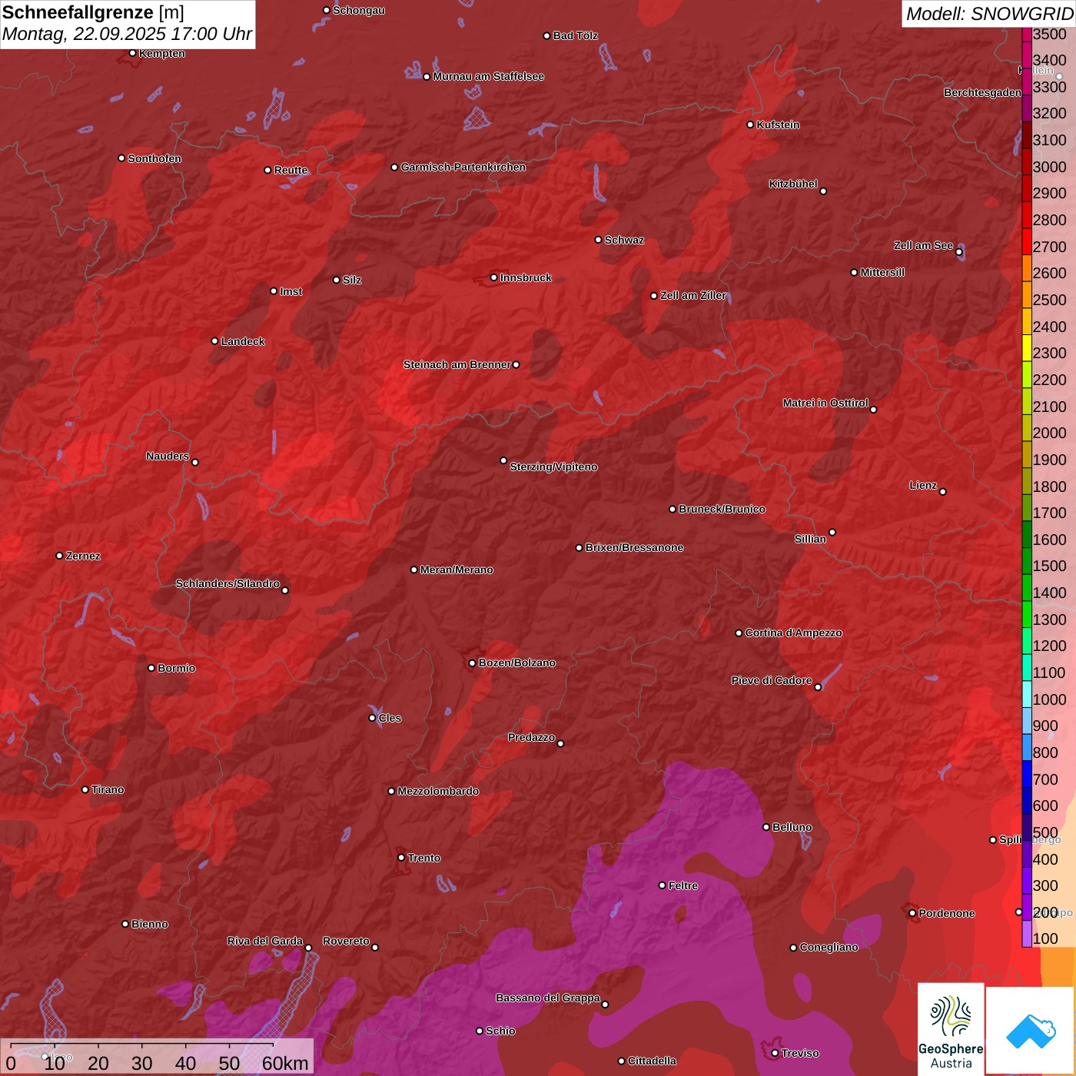Click the 'Predazzo' map label
The image size is (1076, 1076).
tap(531, 738)
